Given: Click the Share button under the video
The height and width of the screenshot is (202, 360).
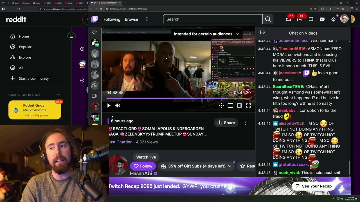Looking at the screenshot, I should click(x=226, y=123).
